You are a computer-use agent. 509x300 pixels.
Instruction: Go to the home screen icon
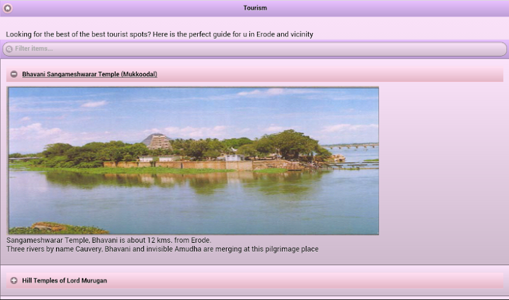(x=8, y=8)
